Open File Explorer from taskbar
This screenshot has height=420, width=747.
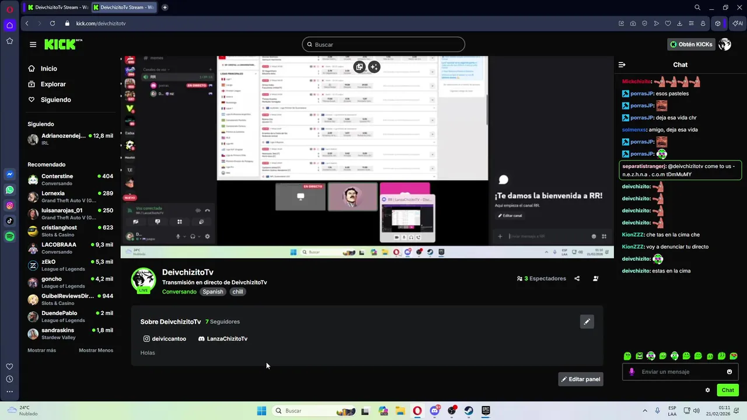click(x=400, y=411)
